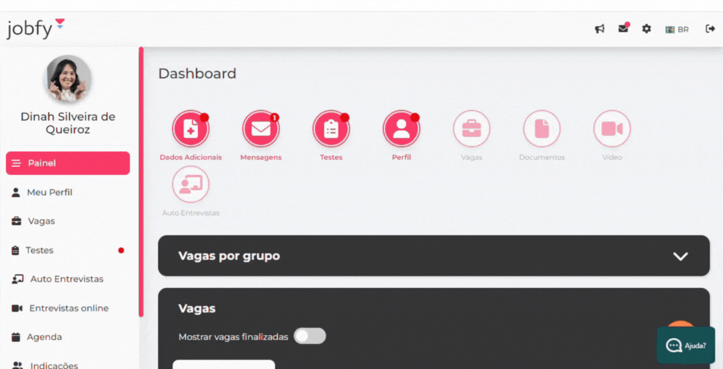
Task: Click the megaphone announcements icon
Action: click(599, 29)
